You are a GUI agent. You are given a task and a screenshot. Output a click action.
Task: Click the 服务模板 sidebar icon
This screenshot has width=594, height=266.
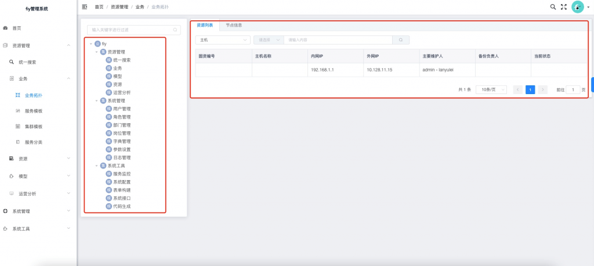[17, 111]
